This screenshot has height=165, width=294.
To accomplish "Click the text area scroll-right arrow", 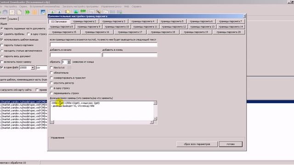I will coord(152,122).
